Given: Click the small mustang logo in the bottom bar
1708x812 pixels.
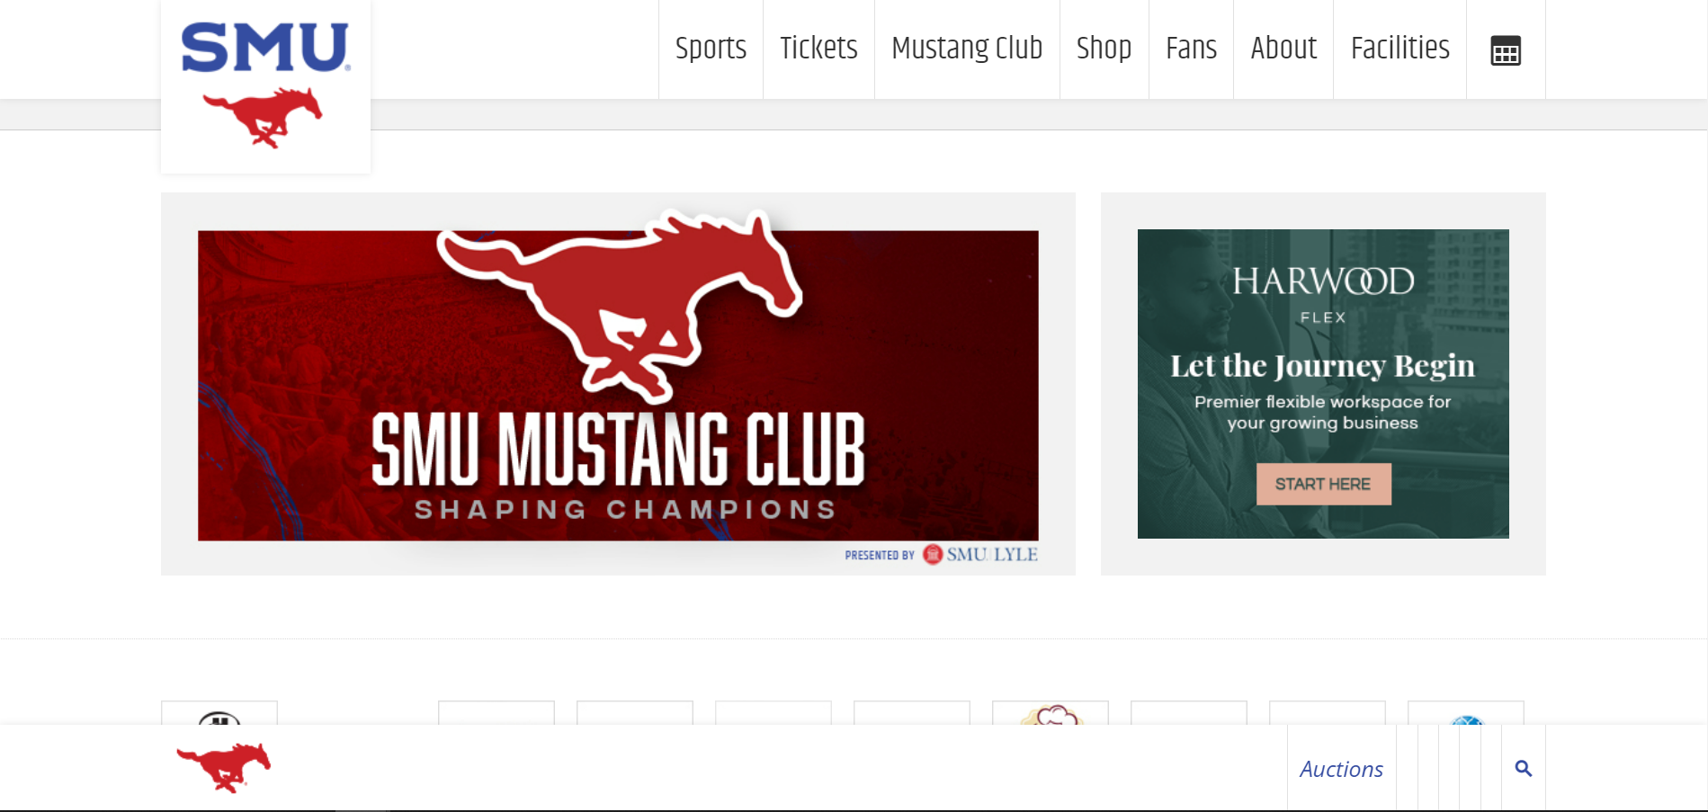Looking at the screenshot, I should pos(223,767).
